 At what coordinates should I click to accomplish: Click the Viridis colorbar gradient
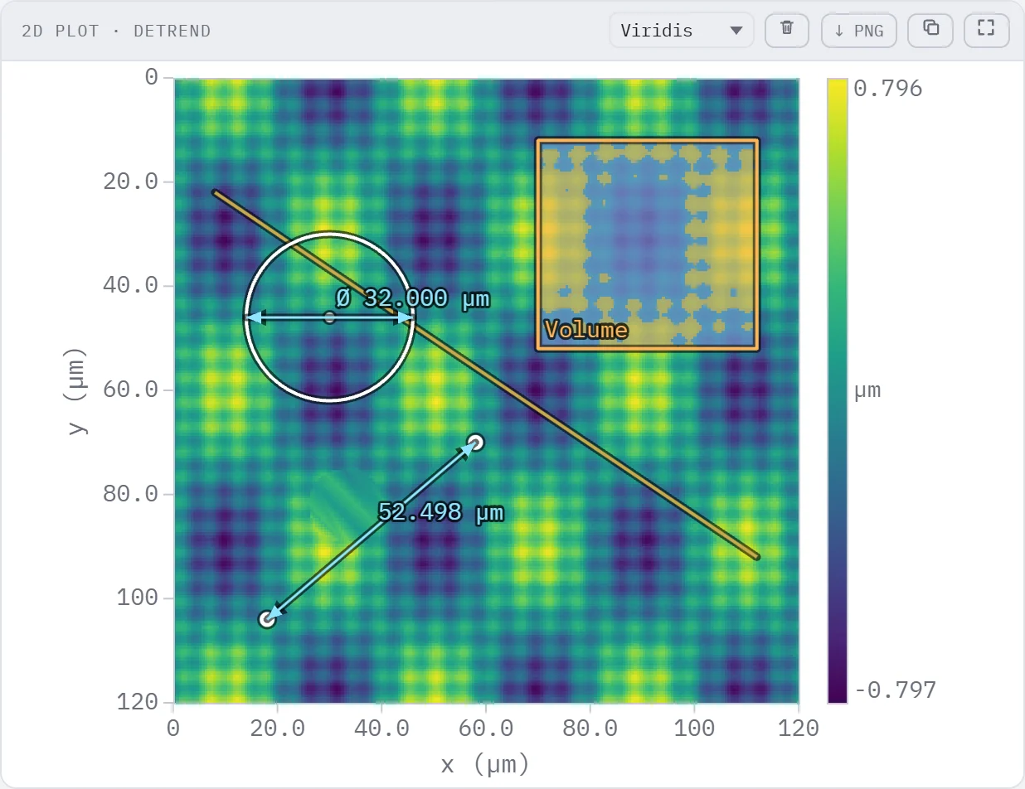pos(838,390)
